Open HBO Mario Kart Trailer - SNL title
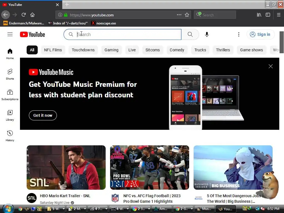This screenshot has width=284, height=213. point(65,196)
